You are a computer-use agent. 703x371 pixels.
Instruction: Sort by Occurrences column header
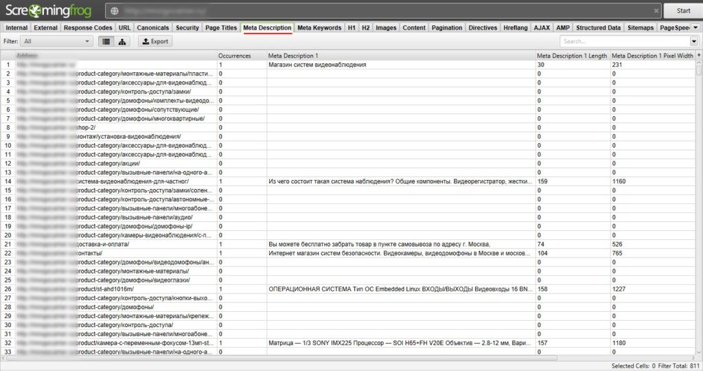point(234,55)
